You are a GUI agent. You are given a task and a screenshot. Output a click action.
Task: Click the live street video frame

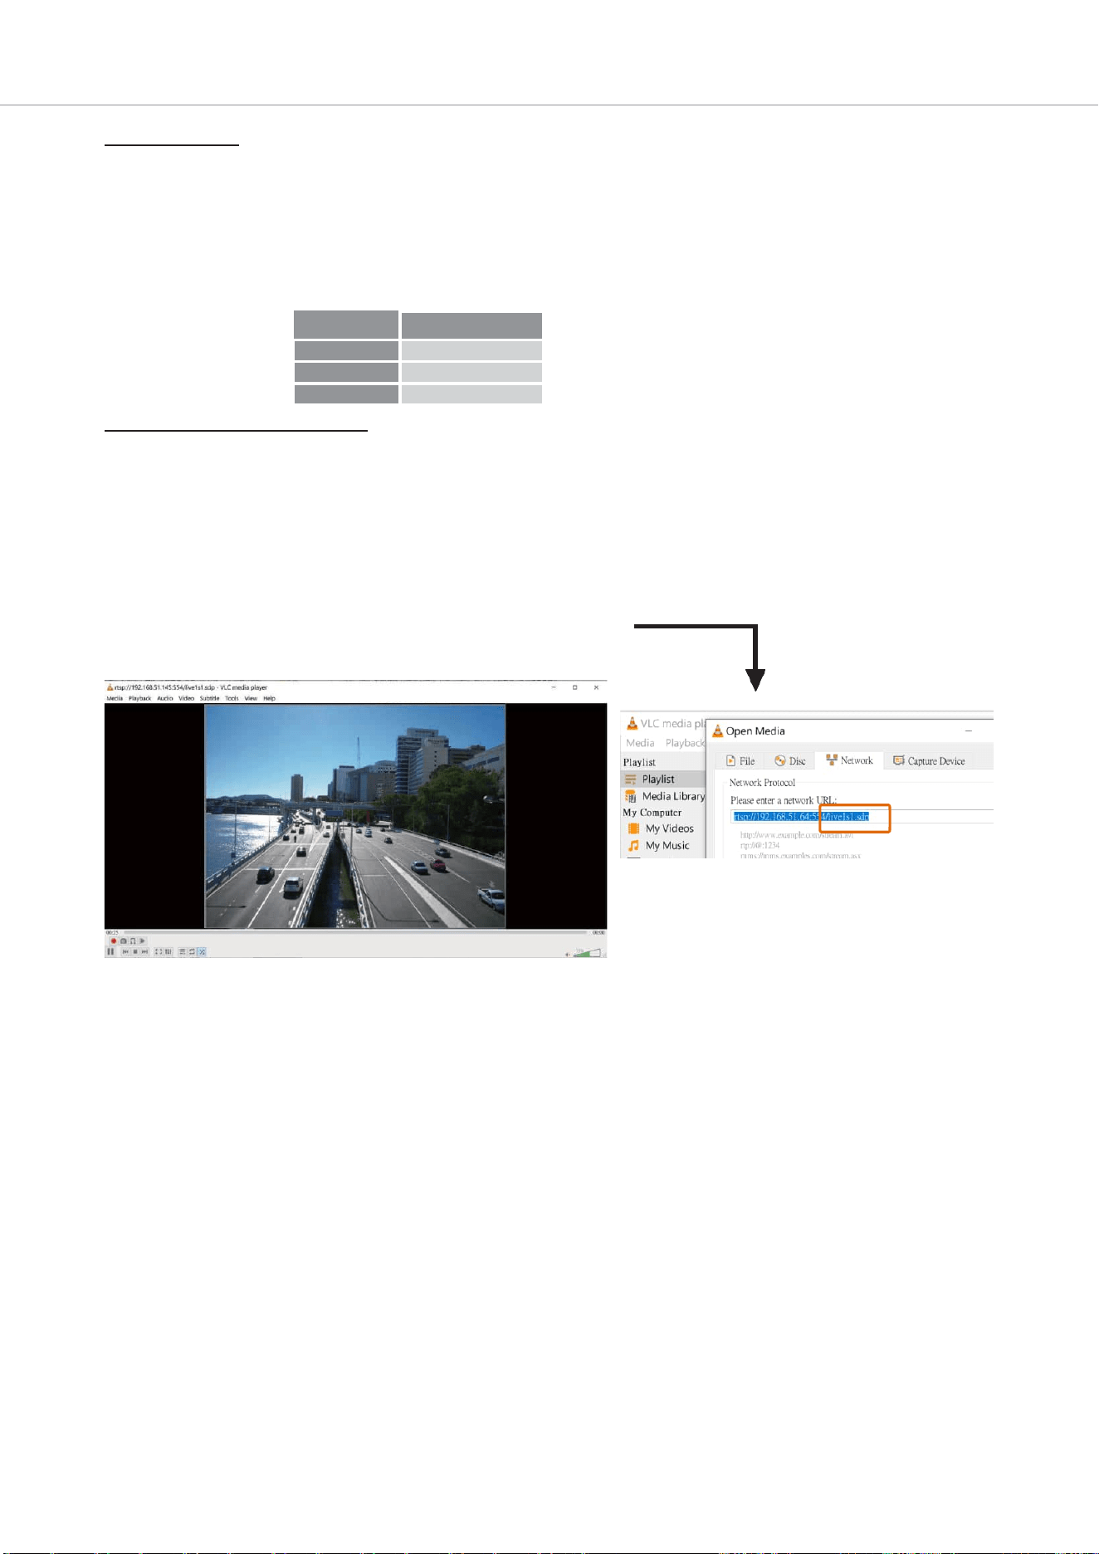click(x=355, y=816)
